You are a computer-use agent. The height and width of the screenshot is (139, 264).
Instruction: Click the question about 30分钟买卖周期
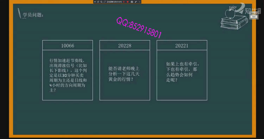pyautogui.click(x=68, y=75)
